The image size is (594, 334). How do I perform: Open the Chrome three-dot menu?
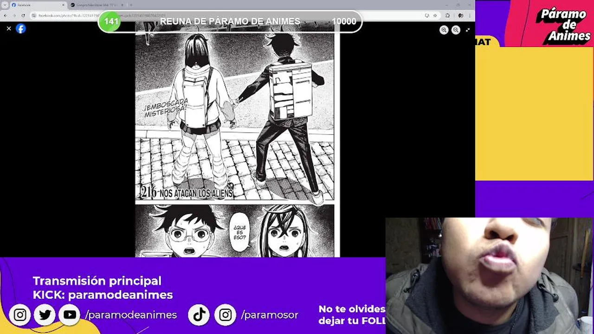click(469, 15)
